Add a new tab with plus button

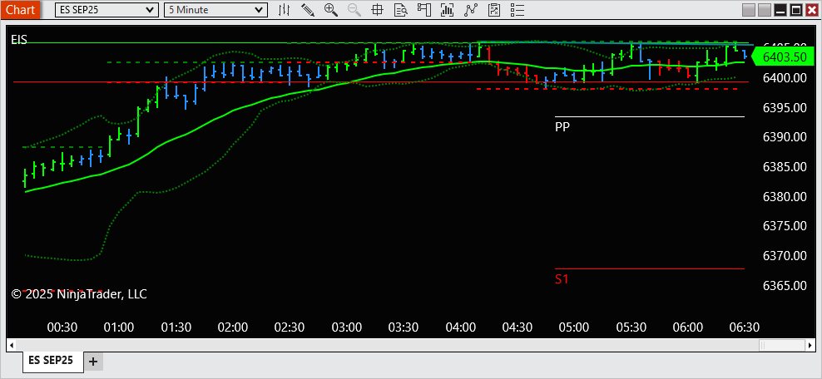point(93,362)
